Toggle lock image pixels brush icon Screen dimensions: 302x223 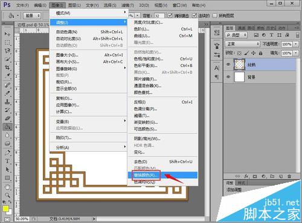pos(246,53)
